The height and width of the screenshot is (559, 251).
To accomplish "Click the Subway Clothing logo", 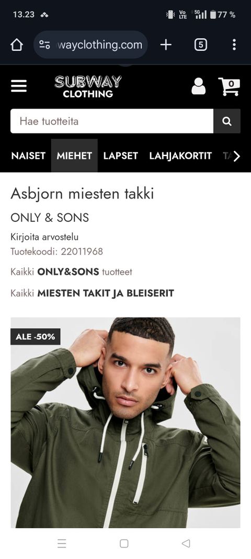I will [x=88, y=86].
